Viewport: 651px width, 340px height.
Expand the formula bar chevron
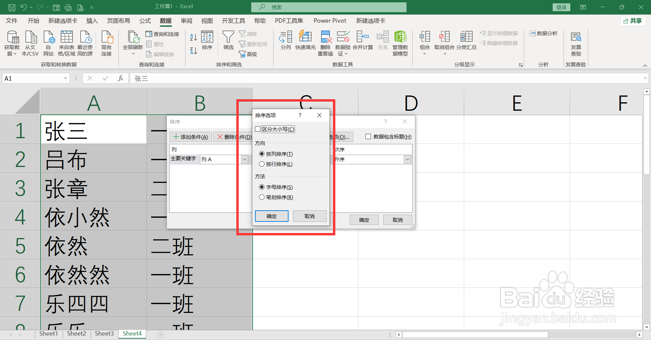click(x=645, y=78)
